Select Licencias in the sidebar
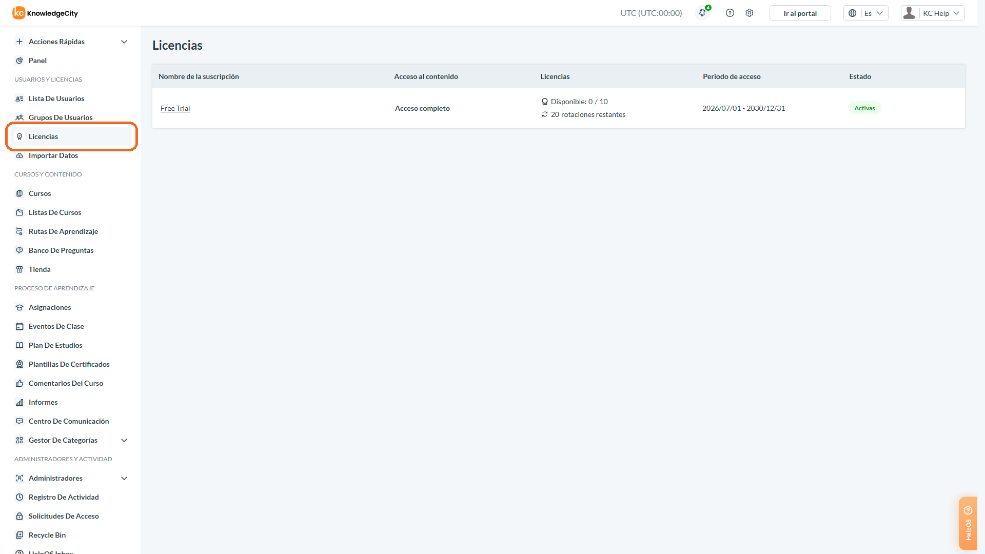The width and height of the screenshot is (985, 554). click(72, 136)
